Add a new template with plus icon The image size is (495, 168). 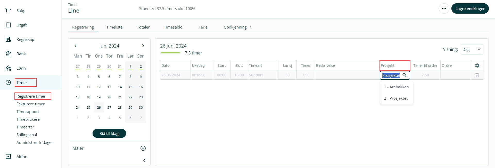point(143,148)
